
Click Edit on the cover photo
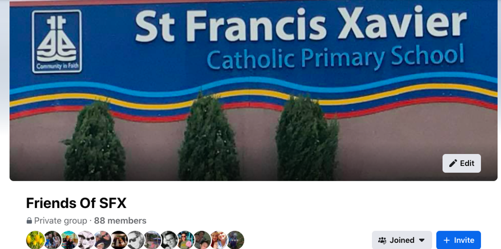462,163
